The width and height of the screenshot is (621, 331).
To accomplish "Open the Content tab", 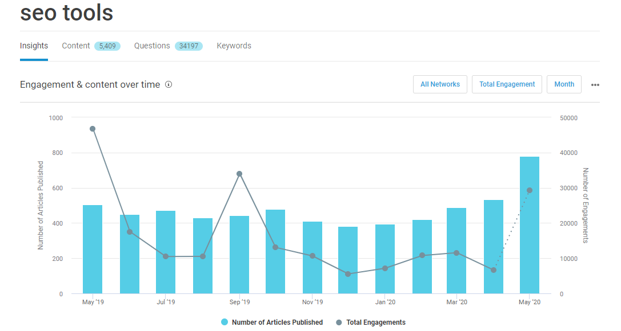I will click(76, 46).
